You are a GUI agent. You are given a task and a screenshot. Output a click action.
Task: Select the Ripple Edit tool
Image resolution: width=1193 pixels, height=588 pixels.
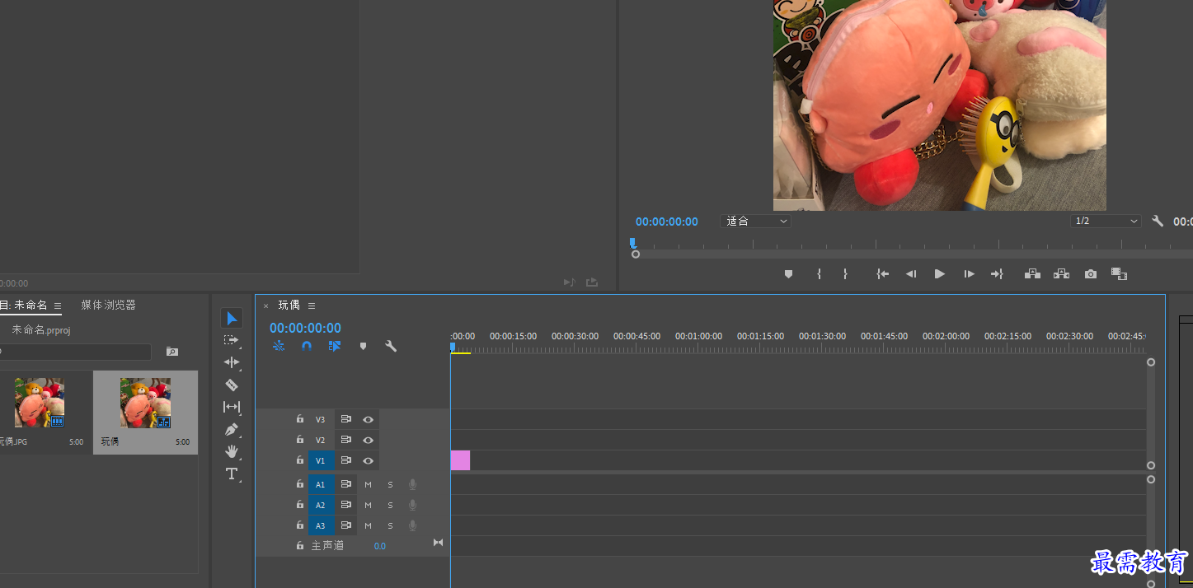coord(232,362)
